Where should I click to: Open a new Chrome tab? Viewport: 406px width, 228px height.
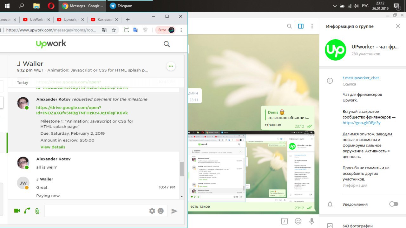point(128,20)
